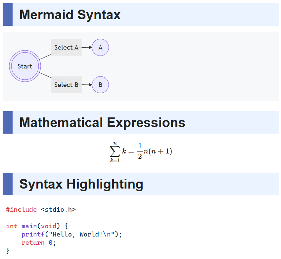This screenshot has height=259, width=281.
Task: Click the blue bar beside Syntax Highlighting
Action: pos(8,184)
